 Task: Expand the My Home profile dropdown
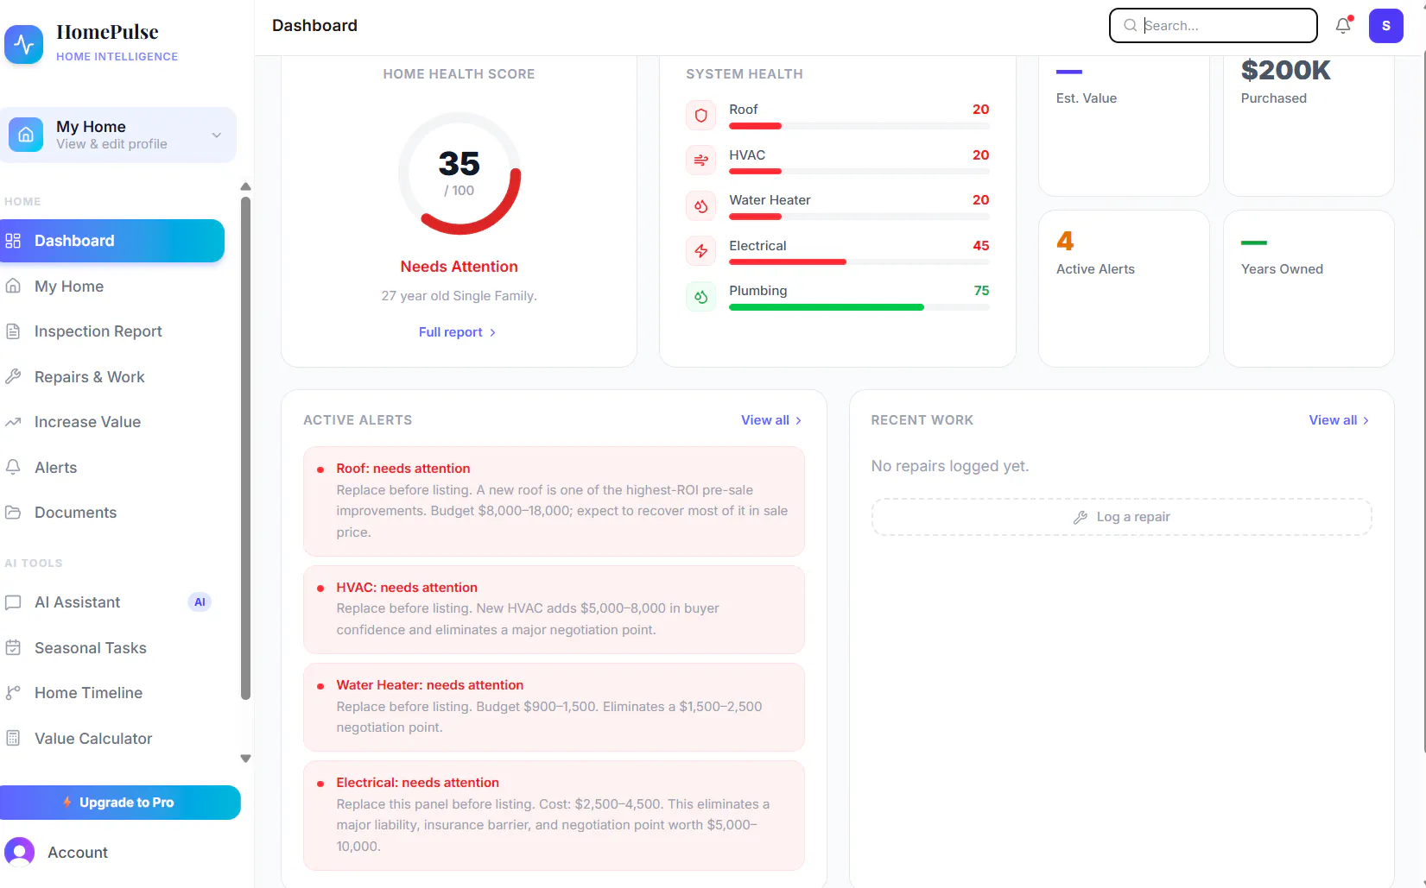pyautogui.click(x=217, y=135)
